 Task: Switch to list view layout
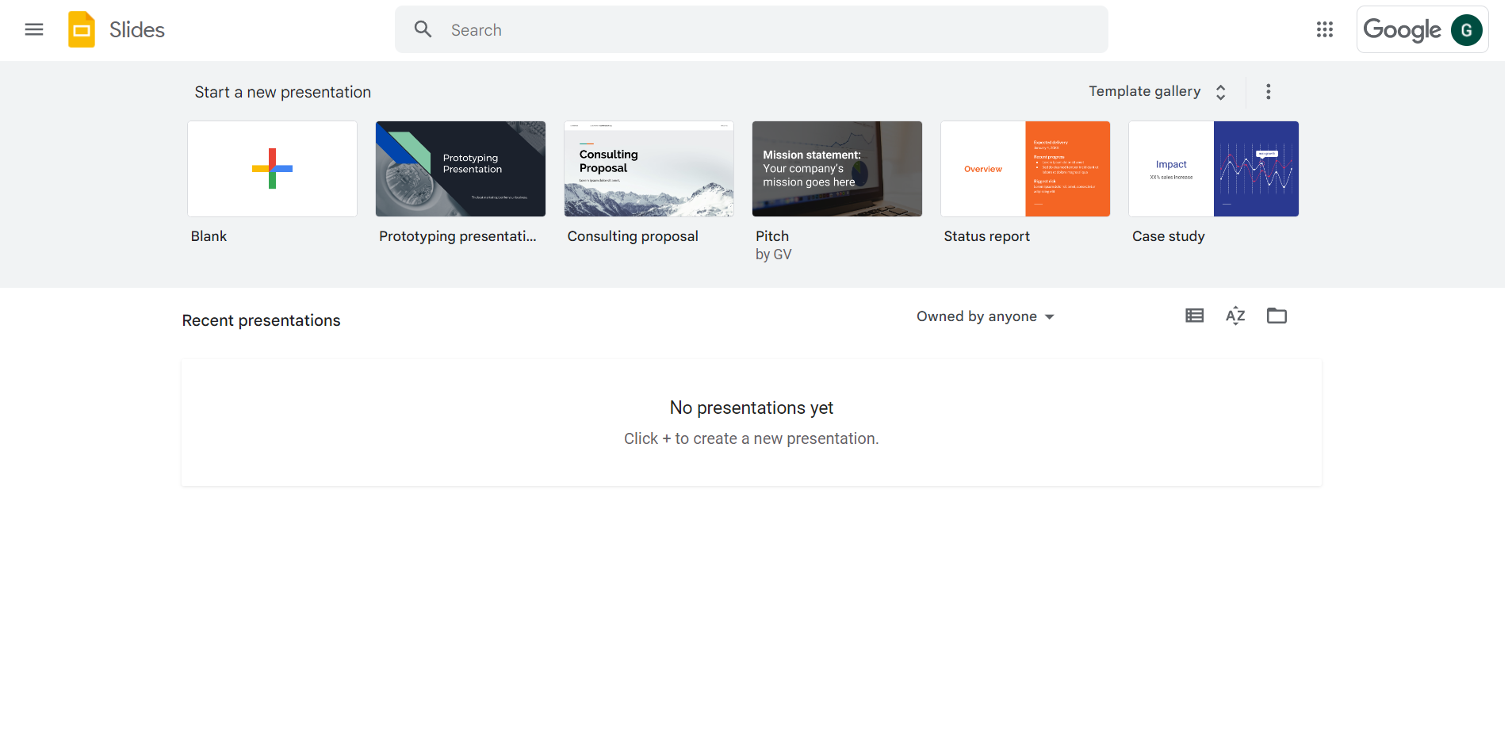pyautogui.click(x=1194, y=316)
